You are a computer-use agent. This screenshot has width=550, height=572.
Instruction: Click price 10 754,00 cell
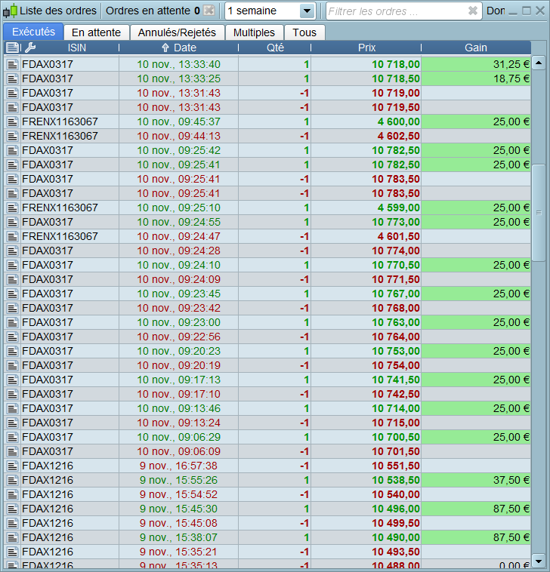click(x=366, y=365)
